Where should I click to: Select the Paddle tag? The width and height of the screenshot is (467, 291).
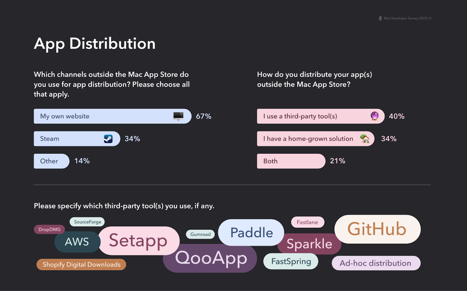[x=251, y=232]
